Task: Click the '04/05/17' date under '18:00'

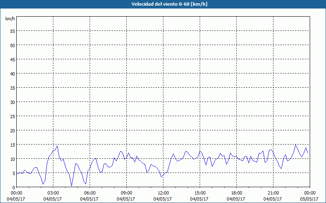Action: pos(236,199)
